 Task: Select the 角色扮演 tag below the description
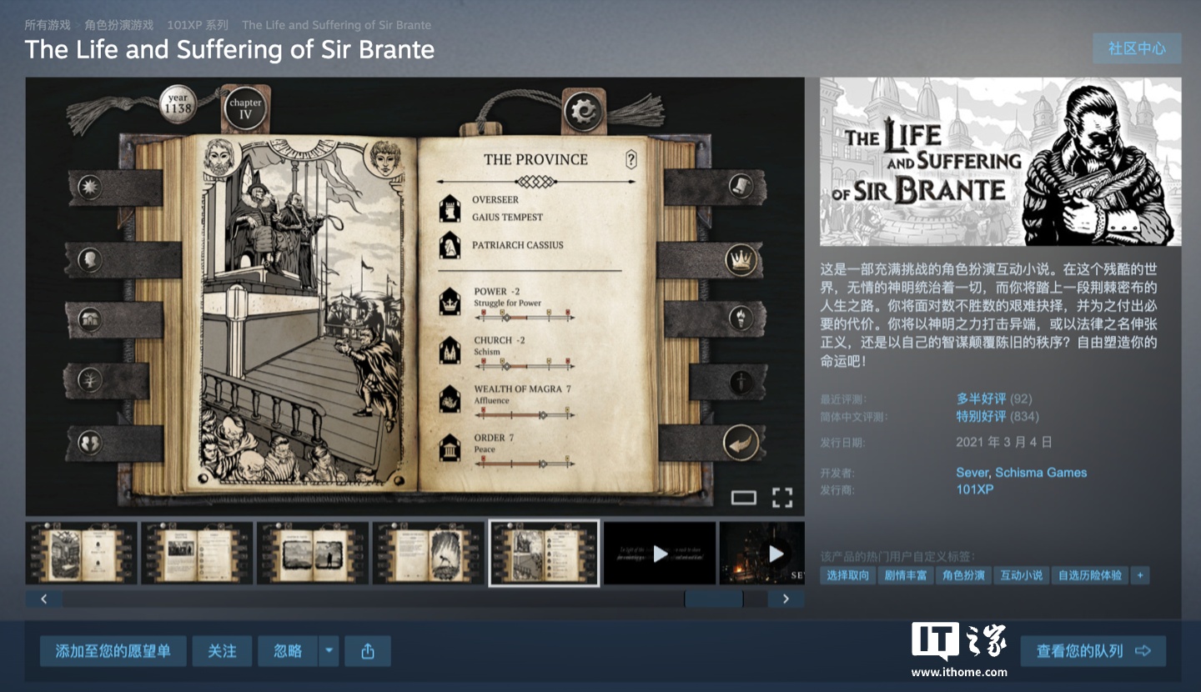[x=963, y=575]
